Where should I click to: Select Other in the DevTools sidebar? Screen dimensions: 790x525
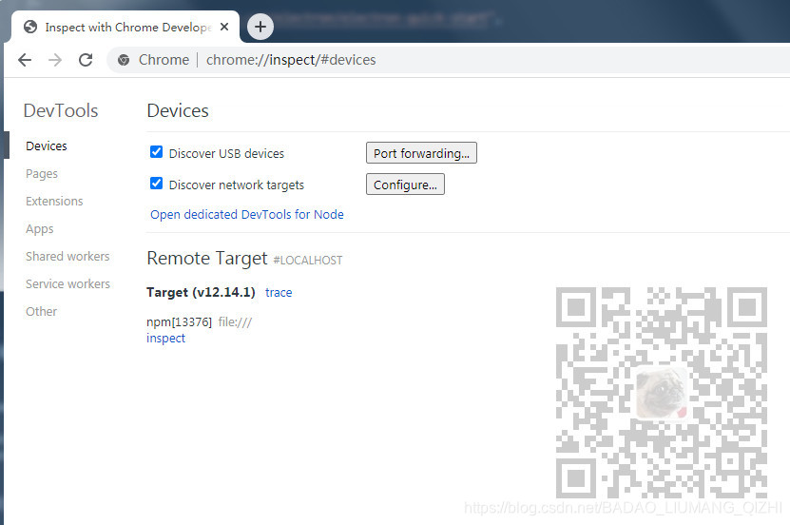coord(41,311)
